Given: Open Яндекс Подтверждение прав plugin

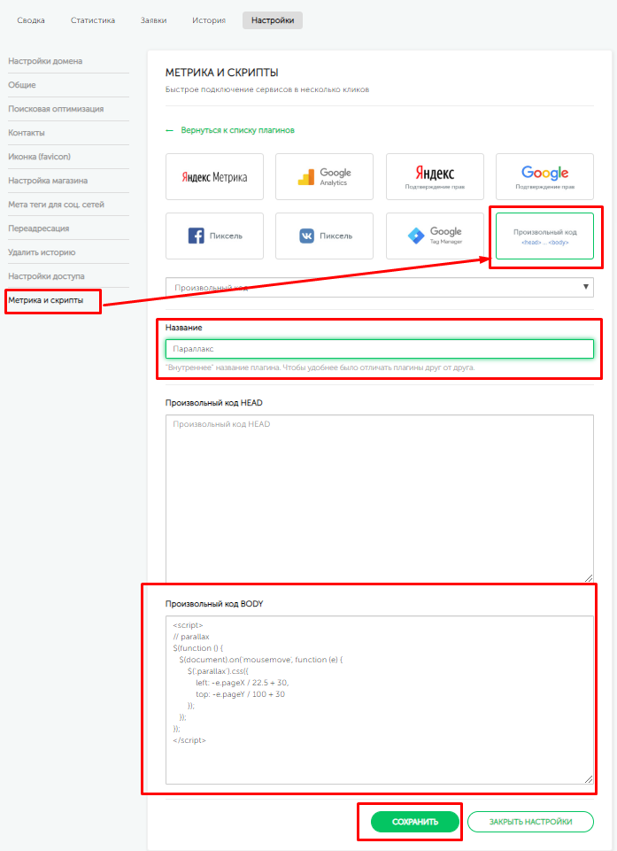Looking at the screenshot, I should point(435,176).
